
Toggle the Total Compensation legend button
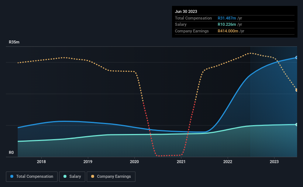(x=32, y=177)
